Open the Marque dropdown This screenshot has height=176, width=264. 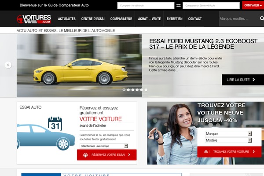tap(228, 134)
